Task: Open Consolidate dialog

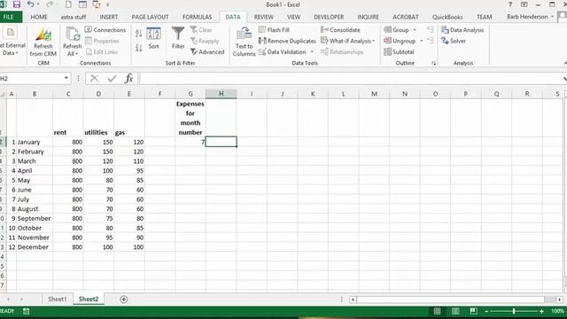Action: point(340,29)
